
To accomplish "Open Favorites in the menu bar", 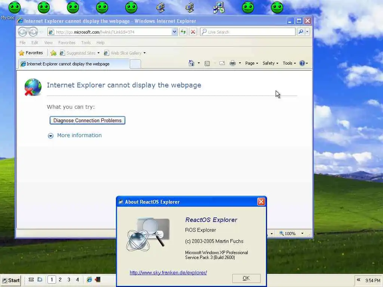I will click(x=67, y=43).
